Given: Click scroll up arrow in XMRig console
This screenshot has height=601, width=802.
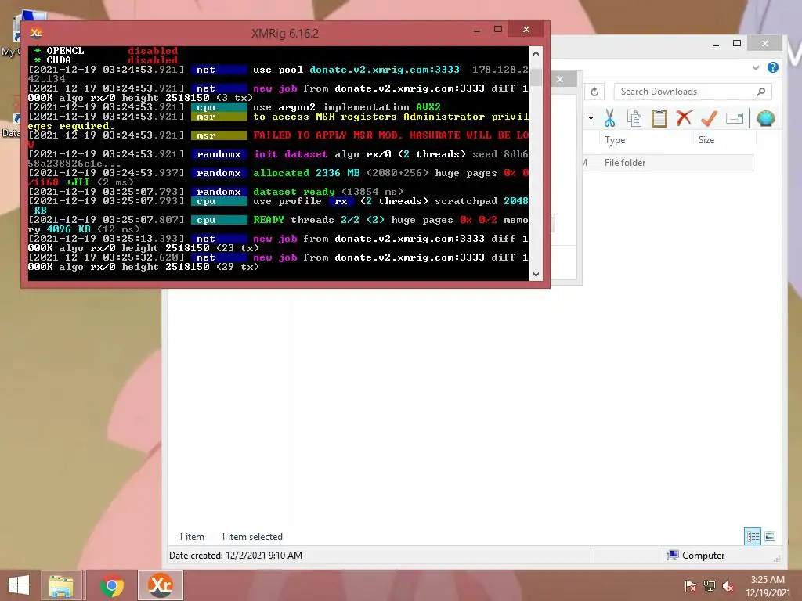Looking at the screenshot, I should pos(536,52).
